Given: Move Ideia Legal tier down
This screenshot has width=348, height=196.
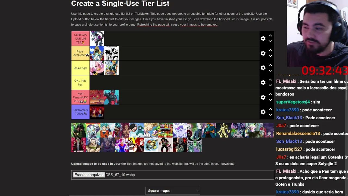Looking at the screenshot, I should click(270, 71).
